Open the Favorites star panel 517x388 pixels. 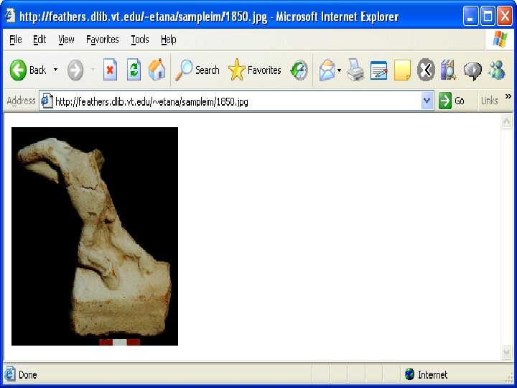tap(254, 70)
